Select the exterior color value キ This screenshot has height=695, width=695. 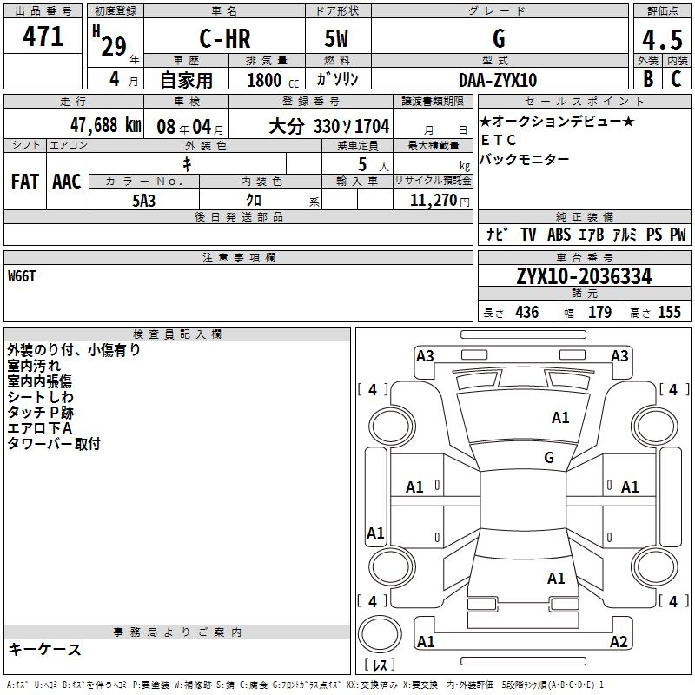187,164
